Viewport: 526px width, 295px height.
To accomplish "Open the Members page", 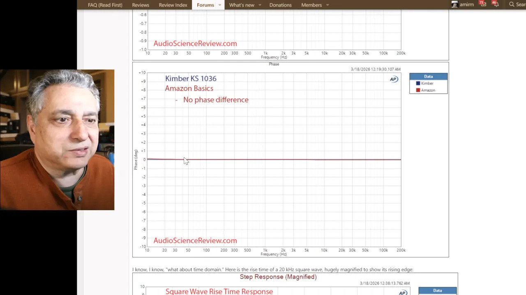I will [311, 5].
